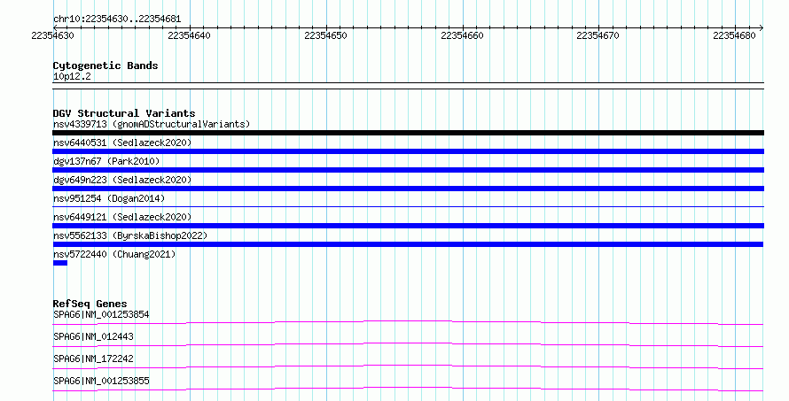The height and width of the screenshot is (401, 789).
Task: Click the 22354670 ruler coordinate
Action: tap(598, 35)
